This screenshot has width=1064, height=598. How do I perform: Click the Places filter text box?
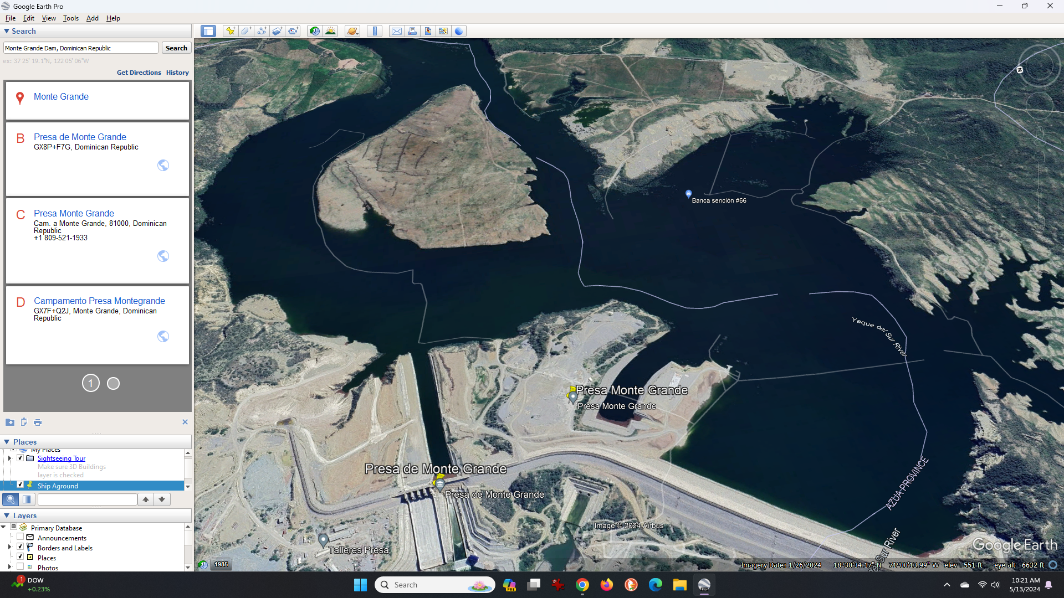click(87, 499)
